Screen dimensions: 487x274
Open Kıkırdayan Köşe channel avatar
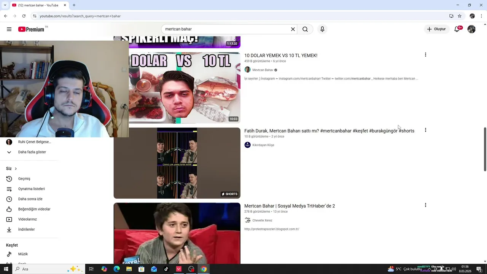(x=247, y=145)
